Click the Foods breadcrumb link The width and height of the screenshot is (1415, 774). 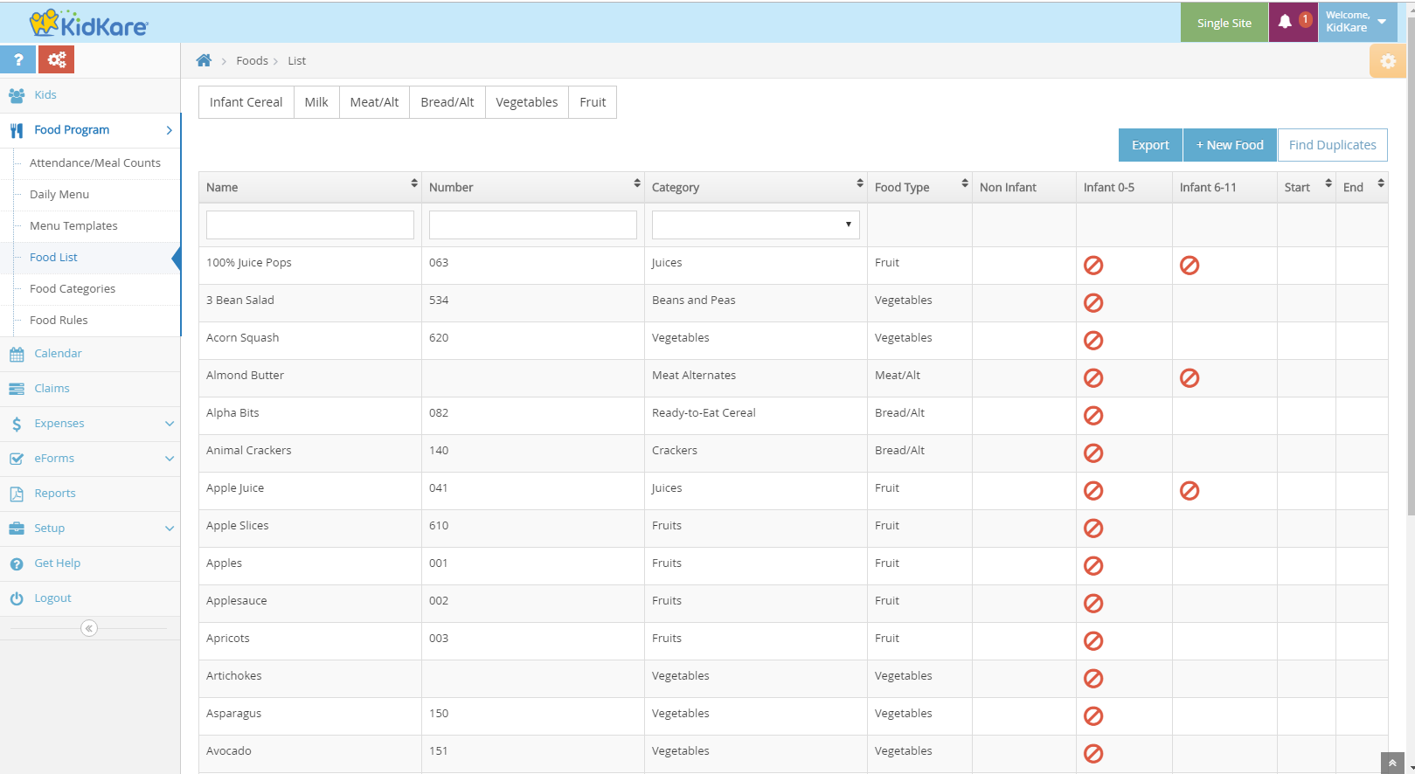252,60
